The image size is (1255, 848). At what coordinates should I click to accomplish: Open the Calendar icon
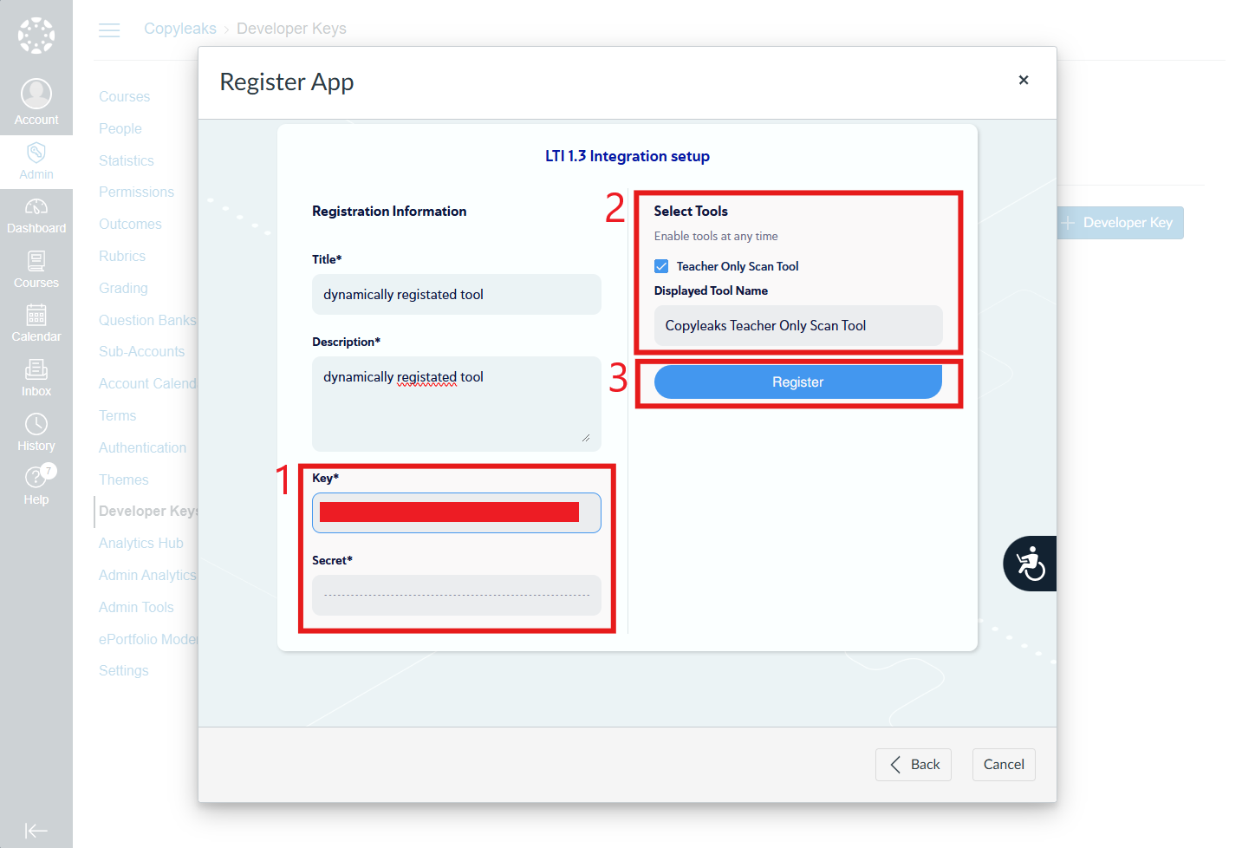pos(36,315)
